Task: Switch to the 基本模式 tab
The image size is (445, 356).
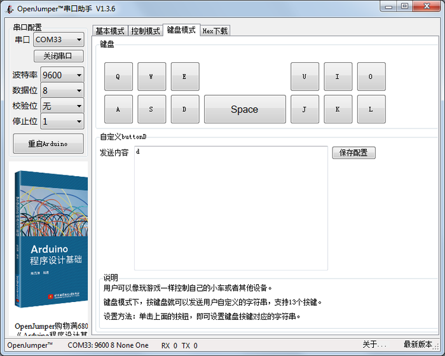Action: point(110,31)
